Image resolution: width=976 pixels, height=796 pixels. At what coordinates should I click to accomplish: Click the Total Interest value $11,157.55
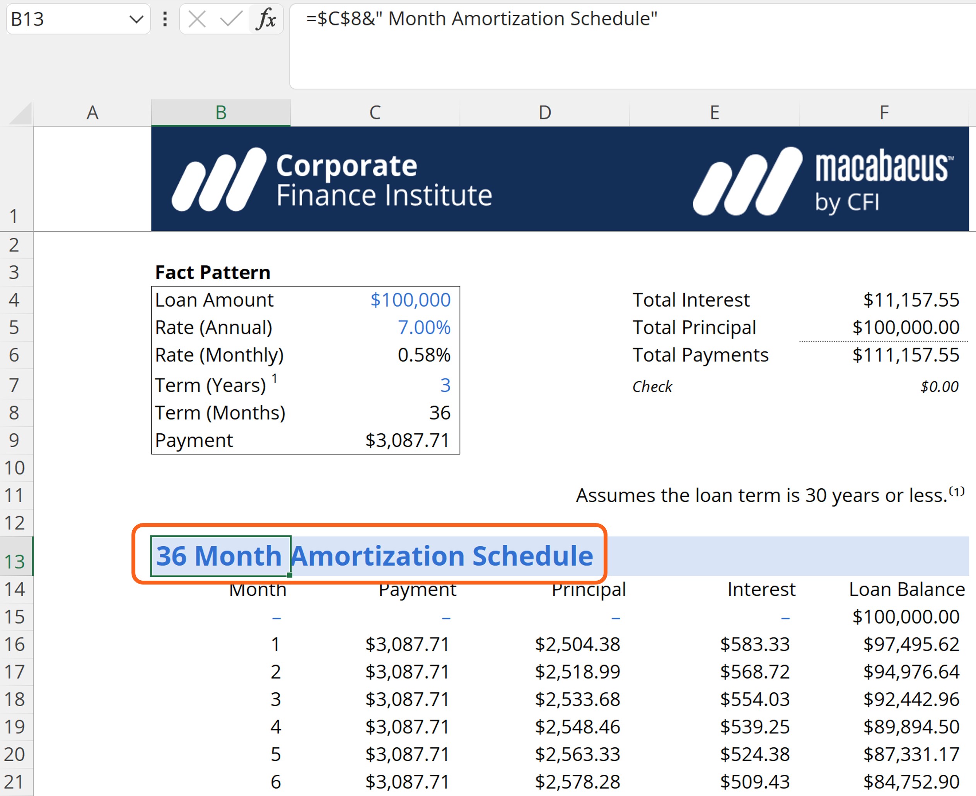click(910, 300)
